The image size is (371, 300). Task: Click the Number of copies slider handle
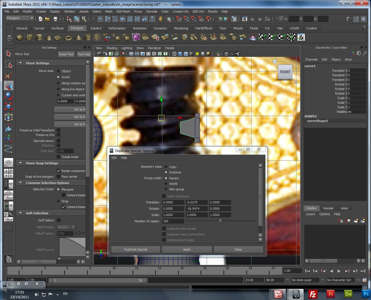(x=220, y=221)
